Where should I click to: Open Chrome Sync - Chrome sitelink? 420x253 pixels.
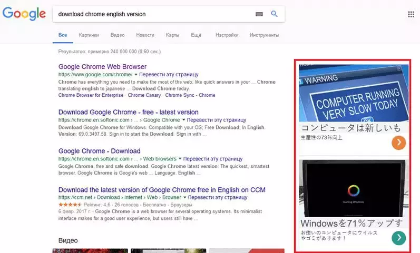[x=190, y=95]
